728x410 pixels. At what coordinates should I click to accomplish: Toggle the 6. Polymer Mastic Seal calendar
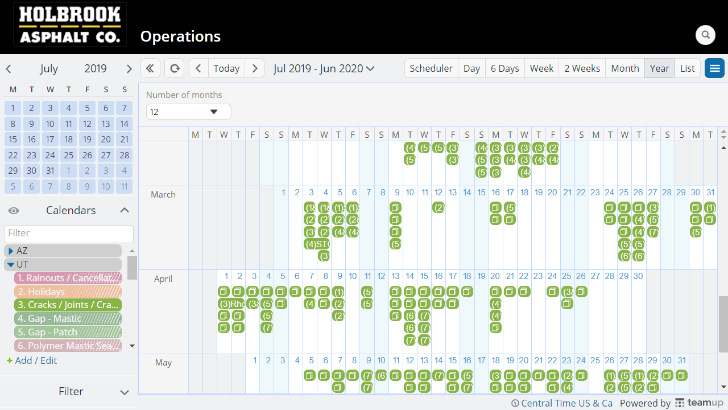[68, 346]
